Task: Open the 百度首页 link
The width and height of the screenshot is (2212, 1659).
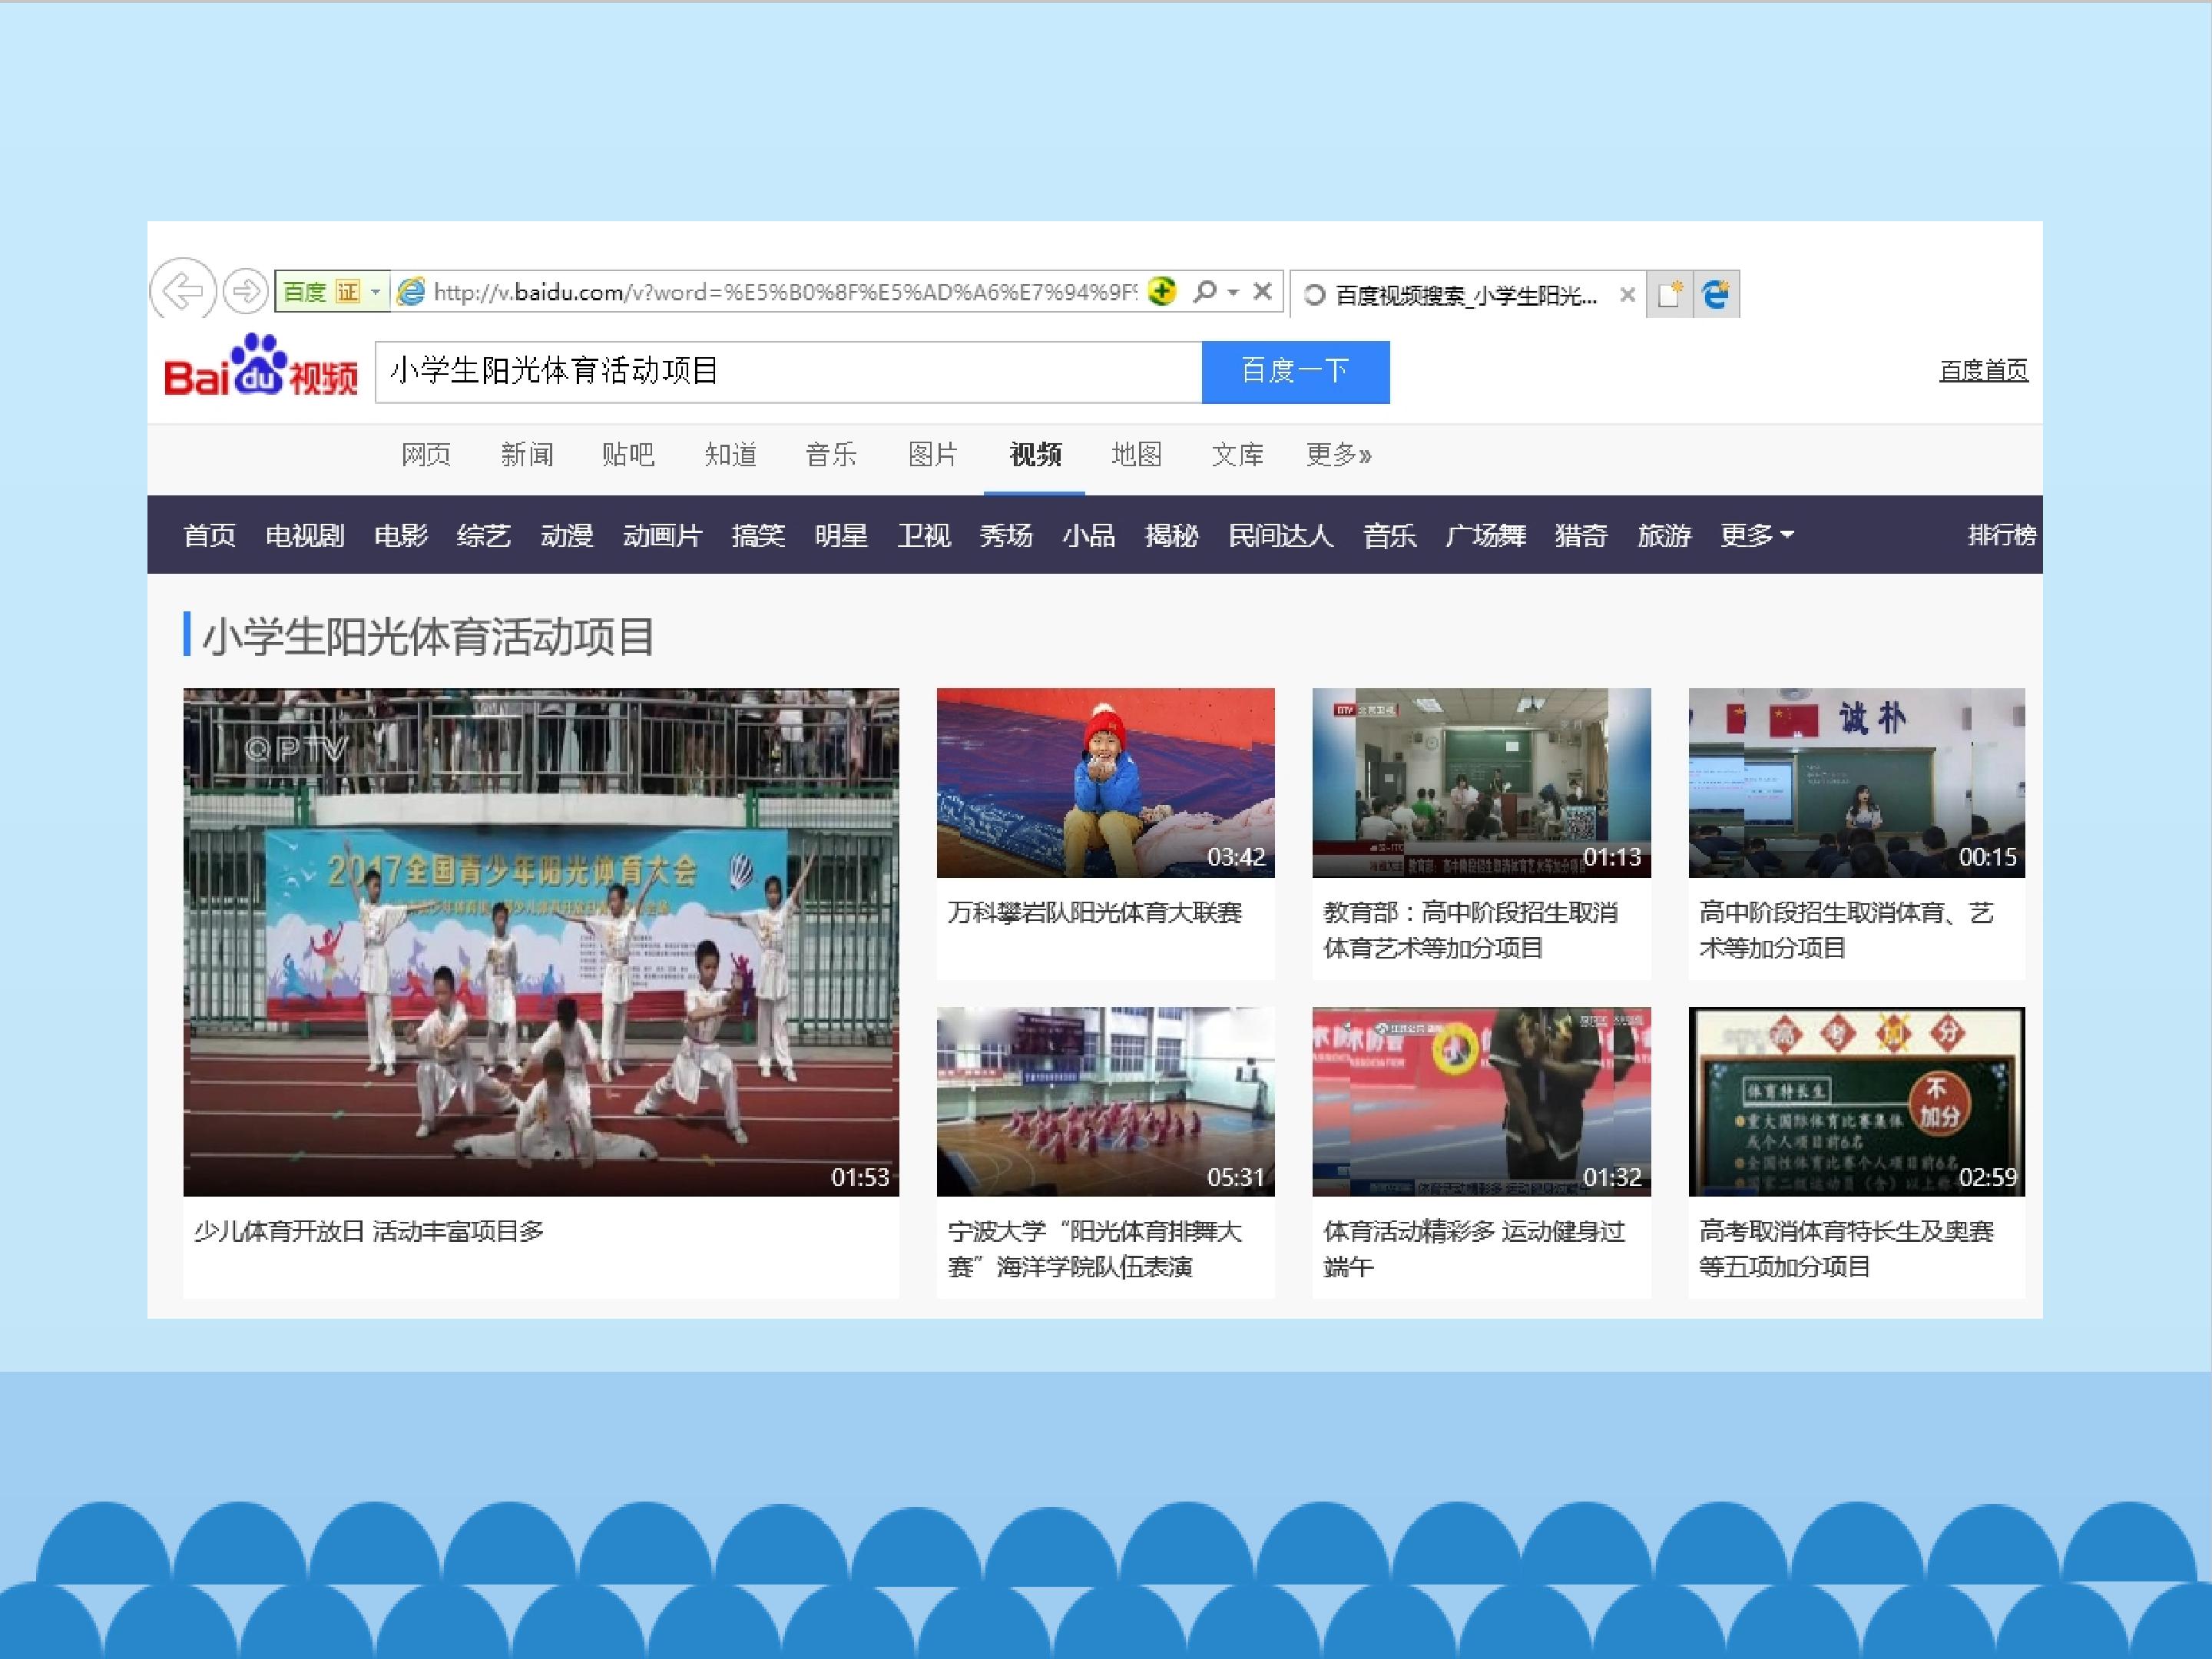Action: pyautogui.click(x=1984, y=371)
